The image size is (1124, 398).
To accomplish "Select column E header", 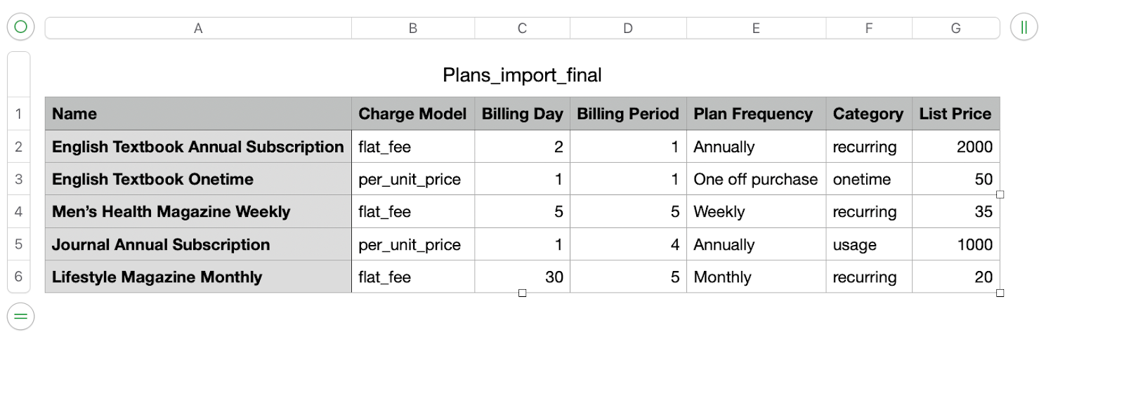I will [756, 28].
